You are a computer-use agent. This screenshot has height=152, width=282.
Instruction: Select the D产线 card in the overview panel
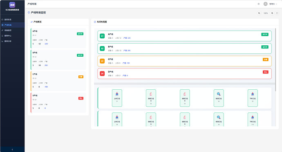[x=58, y=103]
